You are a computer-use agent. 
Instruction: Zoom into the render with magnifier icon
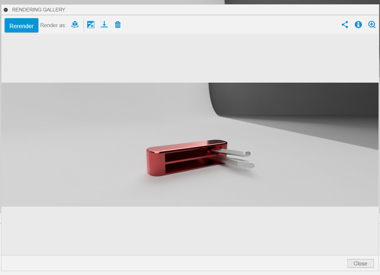click(372, 25)
